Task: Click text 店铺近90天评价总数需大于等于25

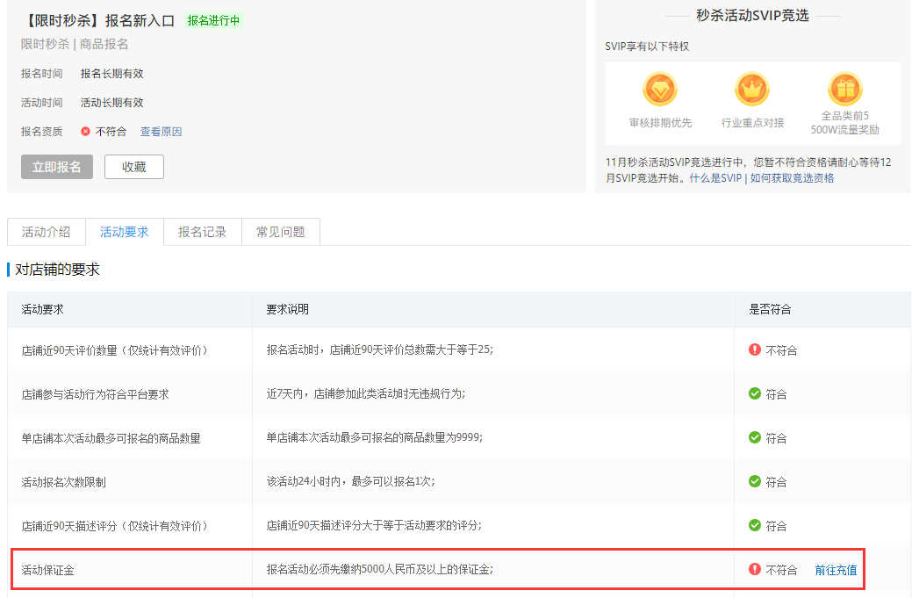Action: [411, 349]
